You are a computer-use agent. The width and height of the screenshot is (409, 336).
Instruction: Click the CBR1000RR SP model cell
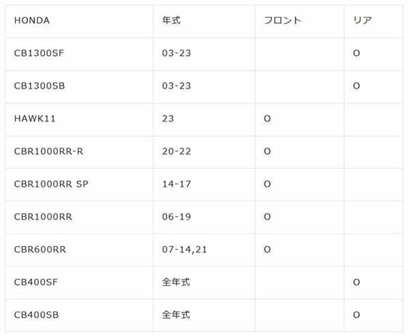click(x=51, y=184)
